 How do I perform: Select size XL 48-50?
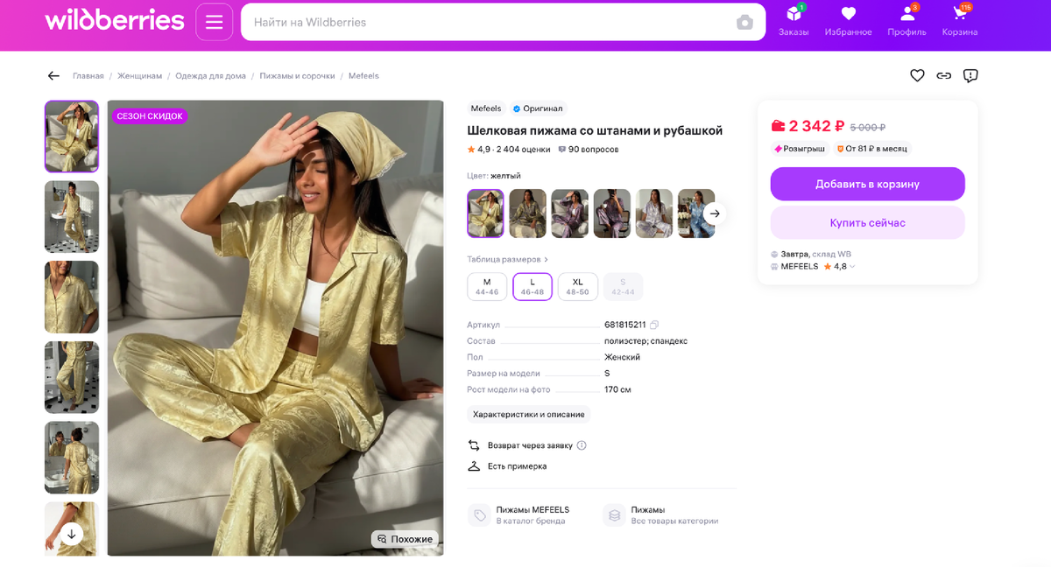(578, 287)
